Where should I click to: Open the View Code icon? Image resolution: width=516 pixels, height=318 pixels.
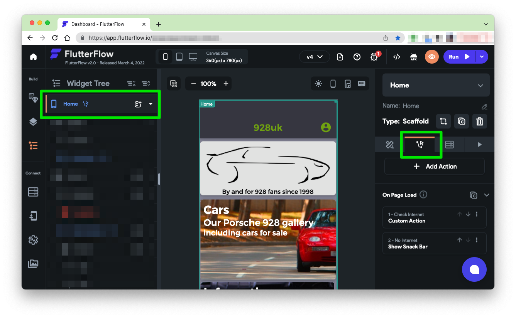pos(396,57)
